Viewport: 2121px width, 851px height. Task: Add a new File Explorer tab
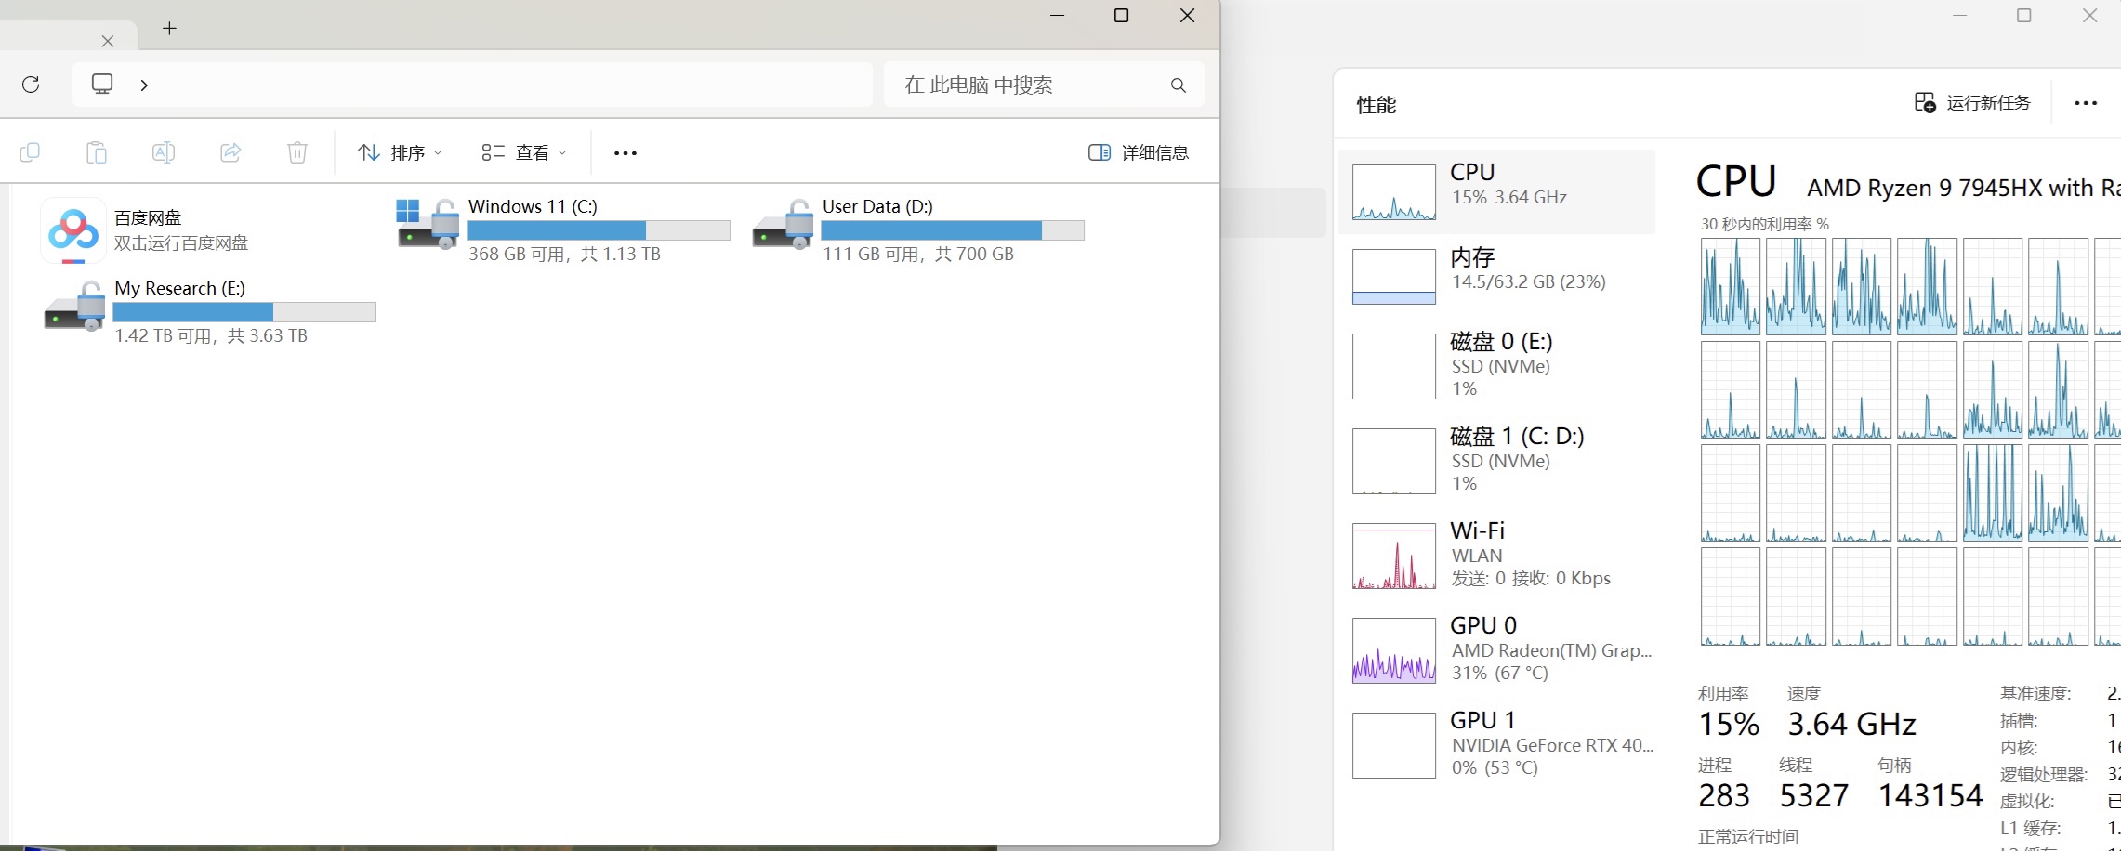(x=169, y=29)
